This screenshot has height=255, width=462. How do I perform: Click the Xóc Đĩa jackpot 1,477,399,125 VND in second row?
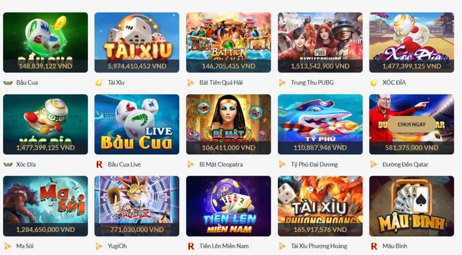[46, 148]
